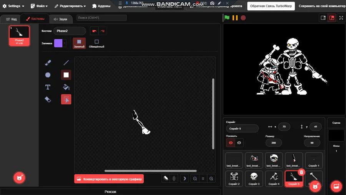The image size is (346, 195).
Task: Click Сохранить на свой компьютер
Action: tap(322, 6)
